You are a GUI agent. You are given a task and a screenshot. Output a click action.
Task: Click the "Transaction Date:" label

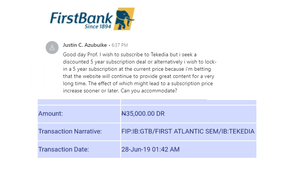point(64,149)
